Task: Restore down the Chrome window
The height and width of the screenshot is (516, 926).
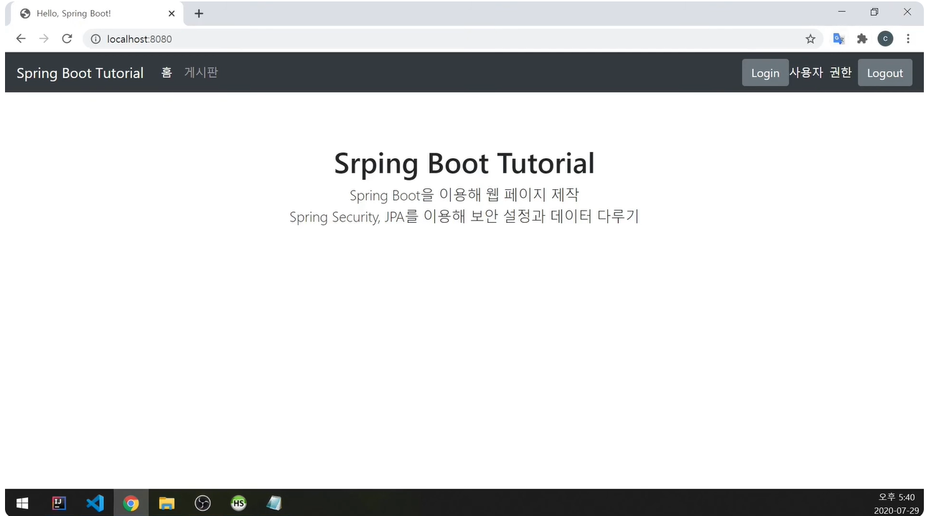Action: (874, 12)
